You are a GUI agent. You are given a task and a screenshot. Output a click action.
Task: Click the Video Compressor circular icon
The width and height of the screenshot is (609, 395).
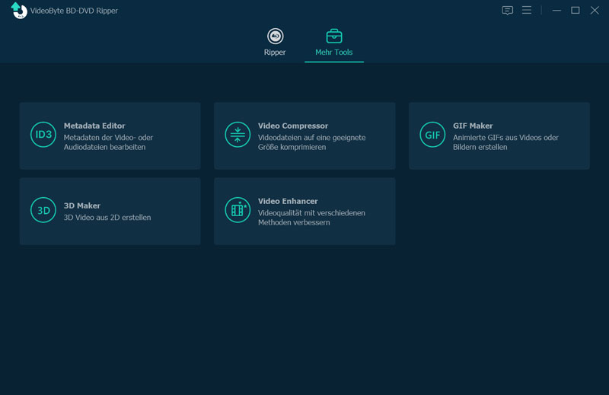[x=238, y=135]
